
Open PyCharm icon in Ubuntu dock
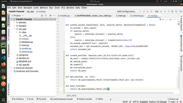[3, 45]
